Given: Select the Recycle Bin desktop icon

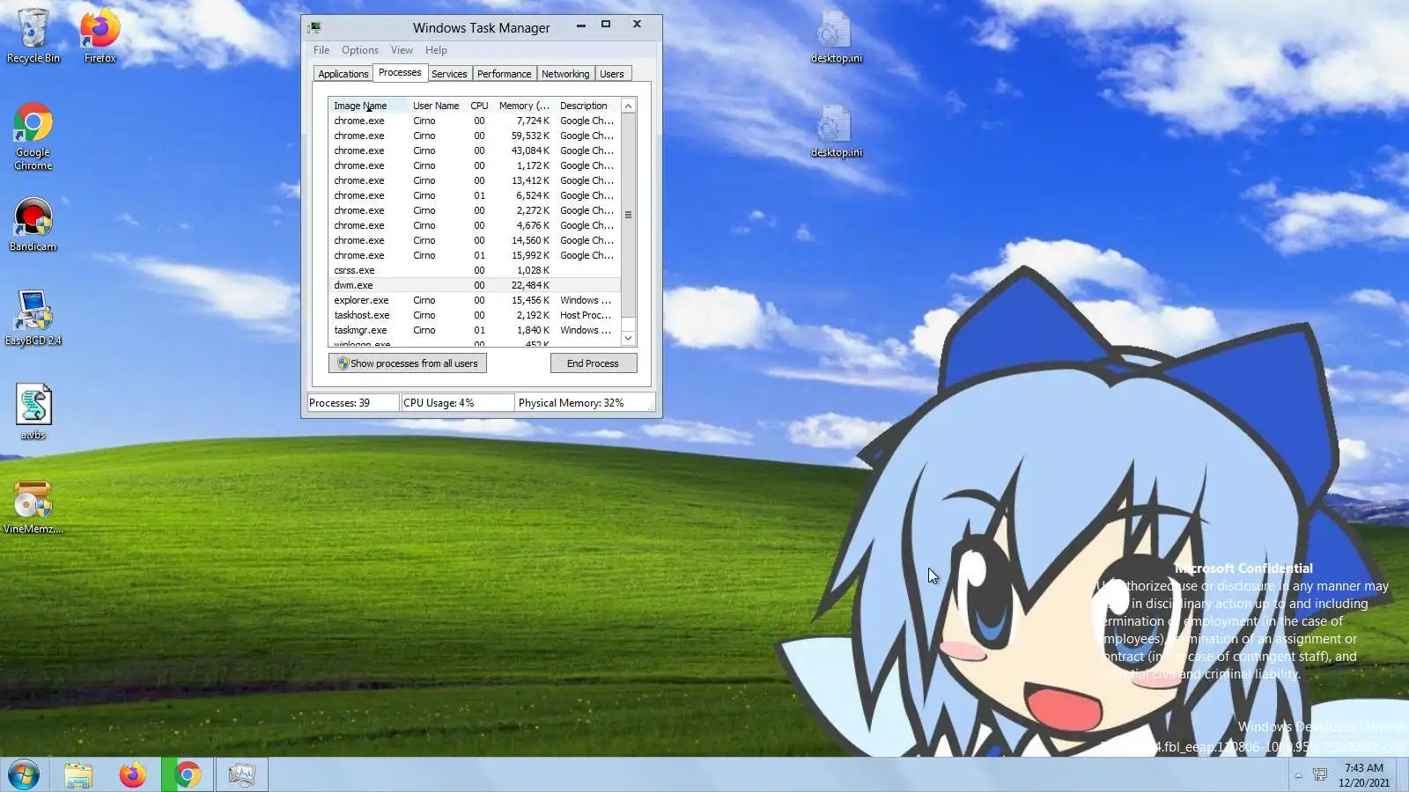Looking at the screenshot, I should [33, 36].
